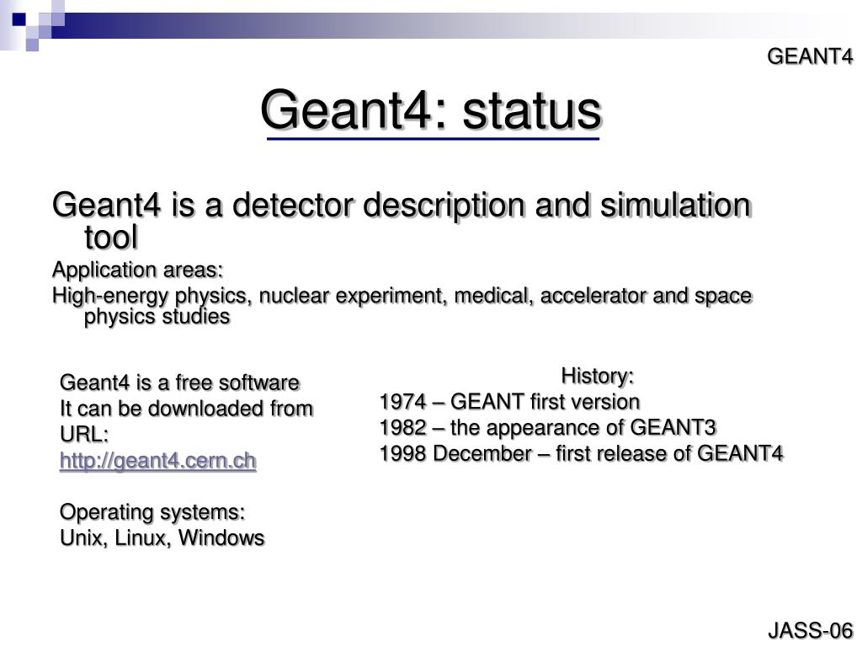Image resolution: width=862 pixels, height=647 pixels.
Task: Click the "History:" heading
Action: click(598, 374)
